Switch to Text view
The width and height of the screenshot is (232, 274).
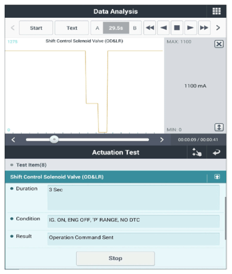[x=72, y=28]
